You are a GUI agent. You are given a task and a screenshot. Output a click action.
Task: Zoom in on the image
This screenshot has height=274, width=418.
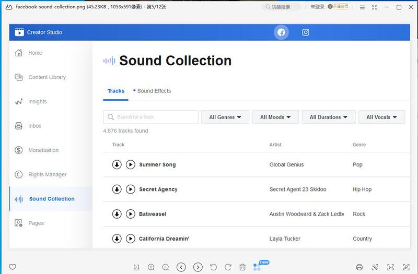[151, 267]
